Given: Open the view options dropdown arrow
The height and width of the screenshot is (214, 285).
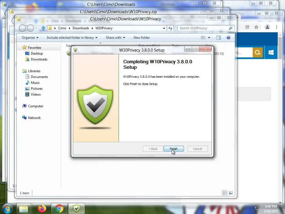Looking at the screenshot, I should (209, 38).
